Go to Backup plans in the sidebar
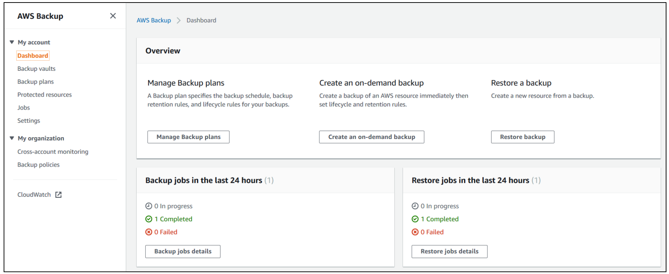Screen dimensions: 669x274 (36, 82)
